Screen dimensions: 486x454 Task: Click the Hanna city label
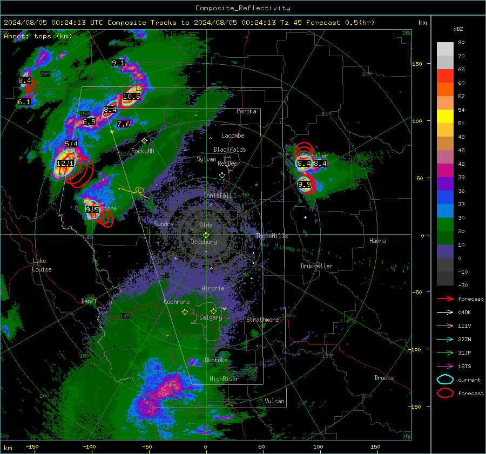pyautogui.click(x=377, y=241)
